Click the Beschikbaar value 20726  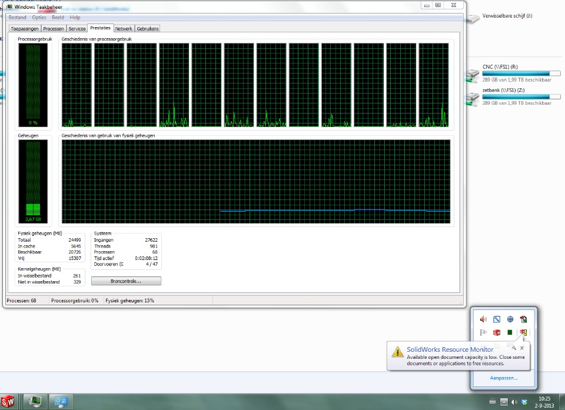click(x=75, y=252)
